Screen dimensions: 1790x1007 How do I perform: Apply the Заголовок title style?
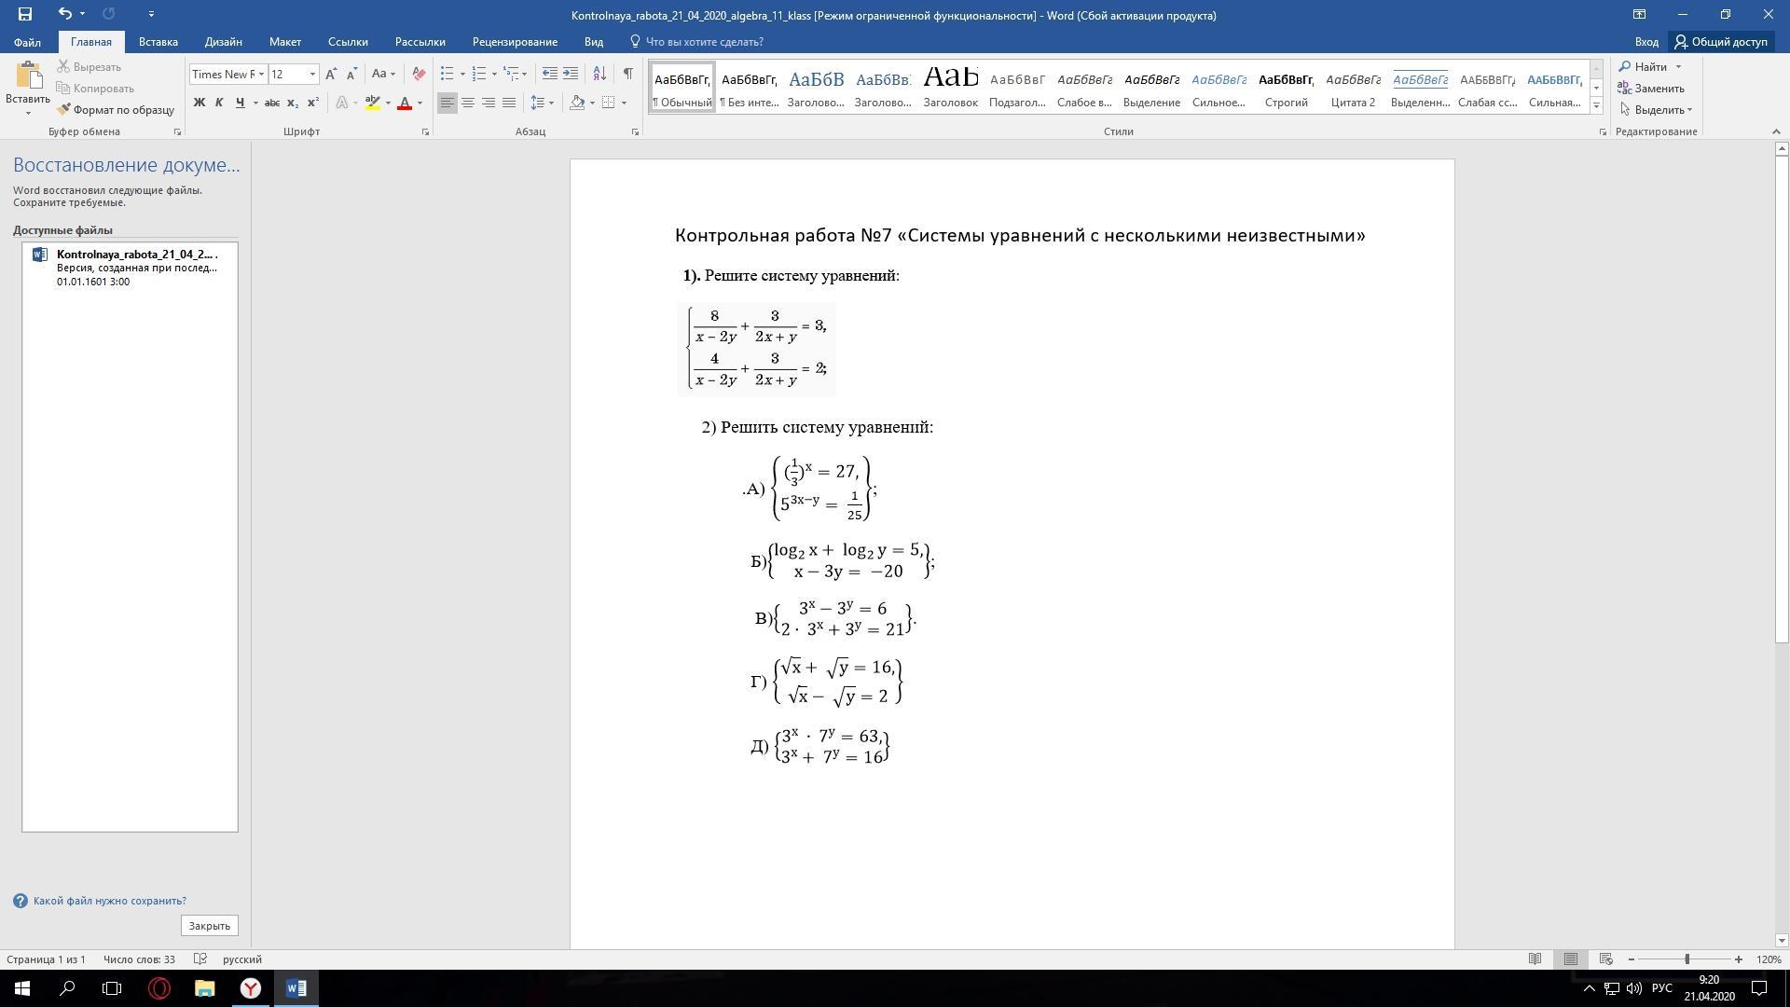click(x=950, y=87)
